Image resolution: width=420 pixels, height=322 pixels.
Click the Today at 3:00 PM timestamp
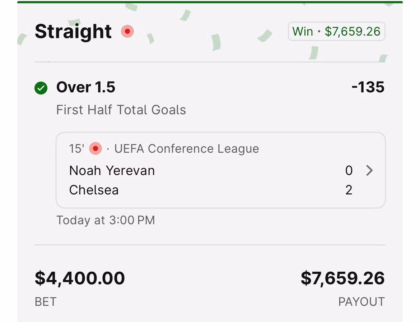(106, 220)
